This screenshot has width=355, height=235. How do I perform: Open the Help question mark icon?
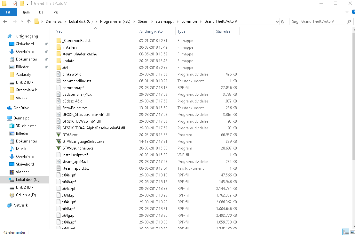(353, 12)
